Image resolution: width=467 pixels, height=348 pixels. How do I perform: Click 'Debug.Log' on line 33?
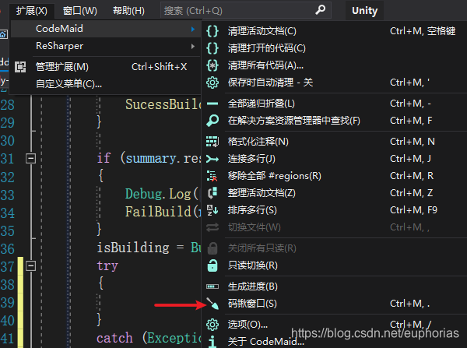click(158, 195)
